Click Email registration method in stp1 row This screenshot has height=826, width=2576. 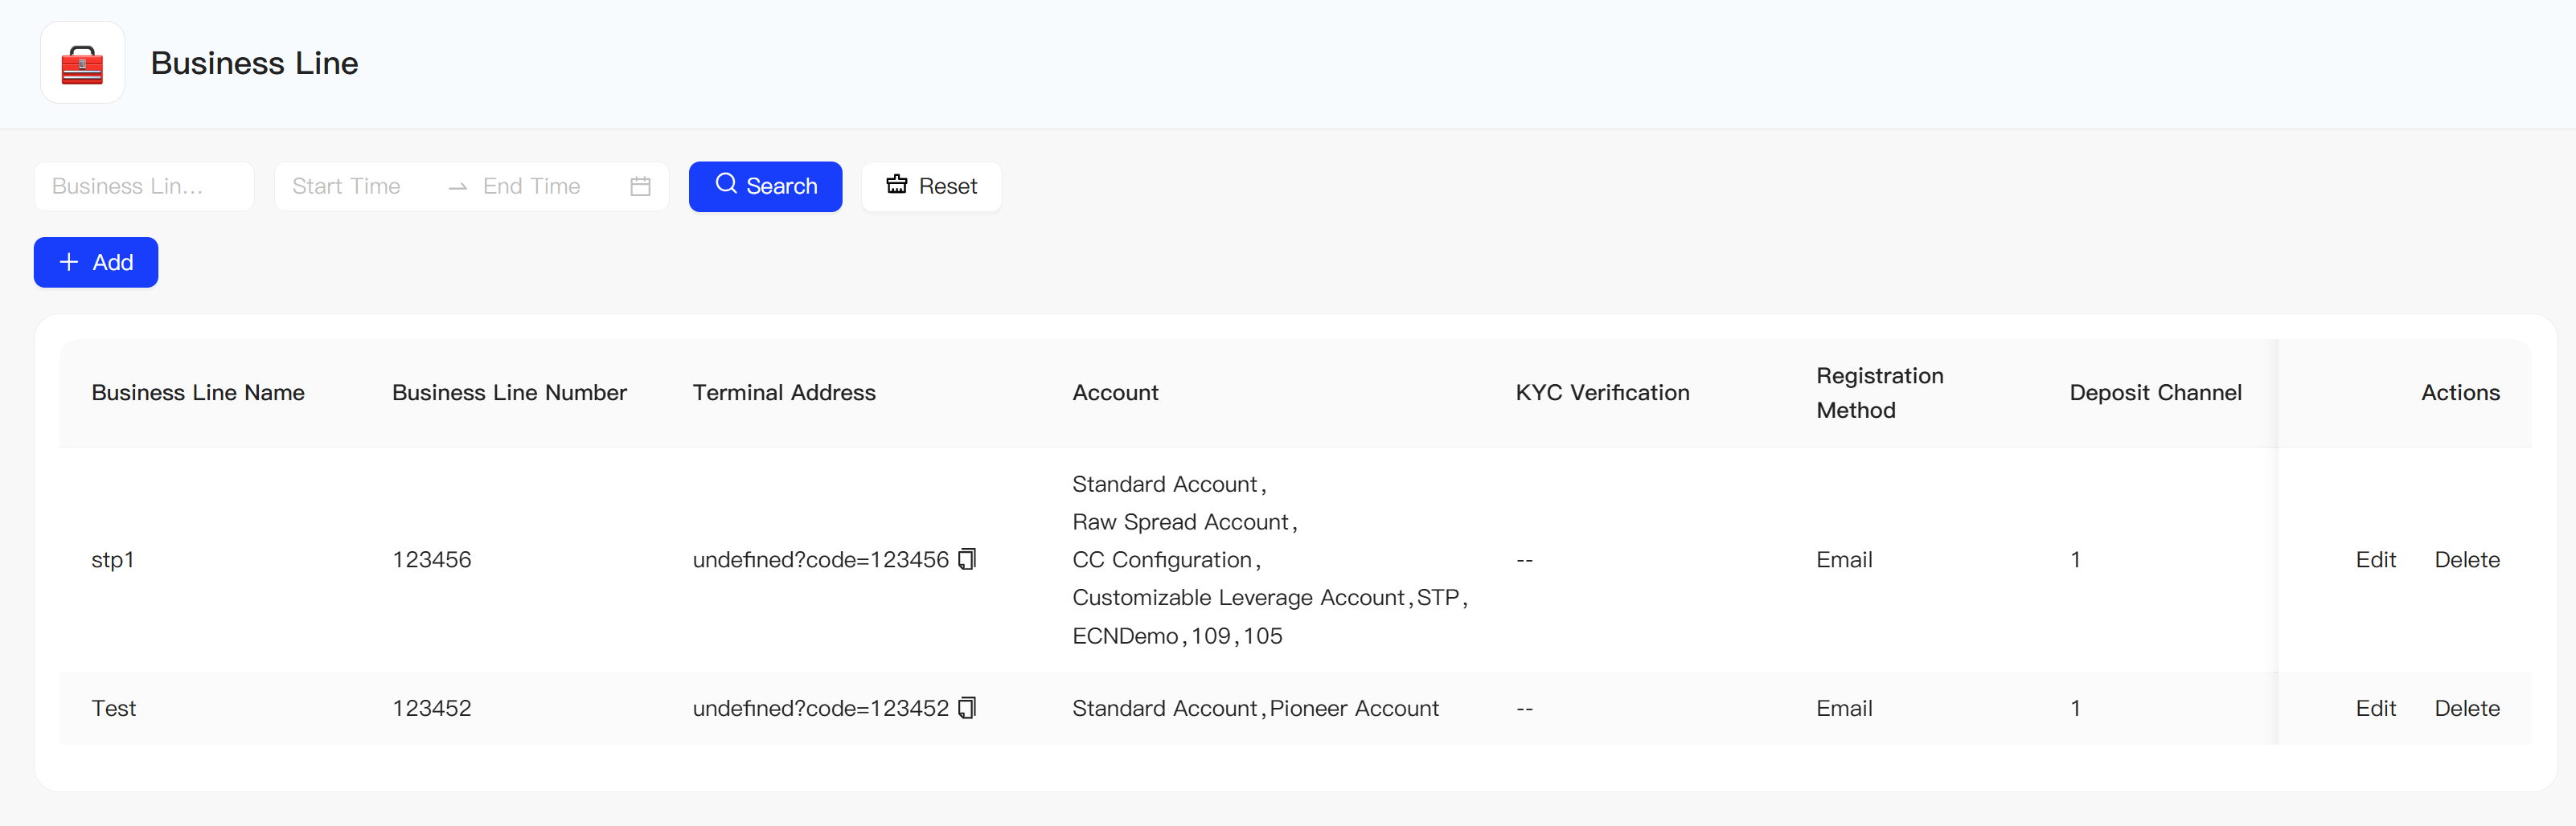tap(1844, 560)
